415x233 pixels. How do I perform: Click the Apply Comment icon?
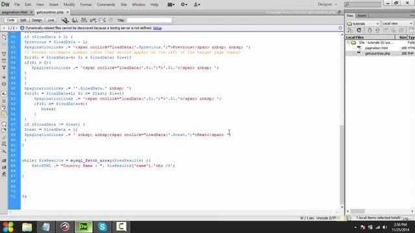(x=4, y=124)
